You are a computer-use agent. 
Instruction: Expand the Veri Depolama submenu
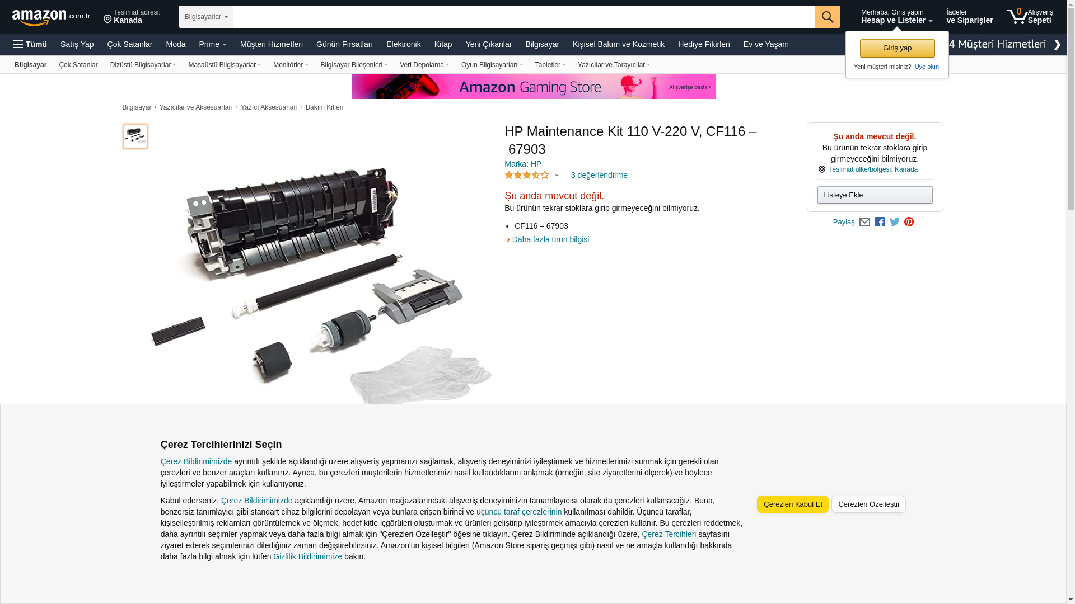click(x=424, y=65)
